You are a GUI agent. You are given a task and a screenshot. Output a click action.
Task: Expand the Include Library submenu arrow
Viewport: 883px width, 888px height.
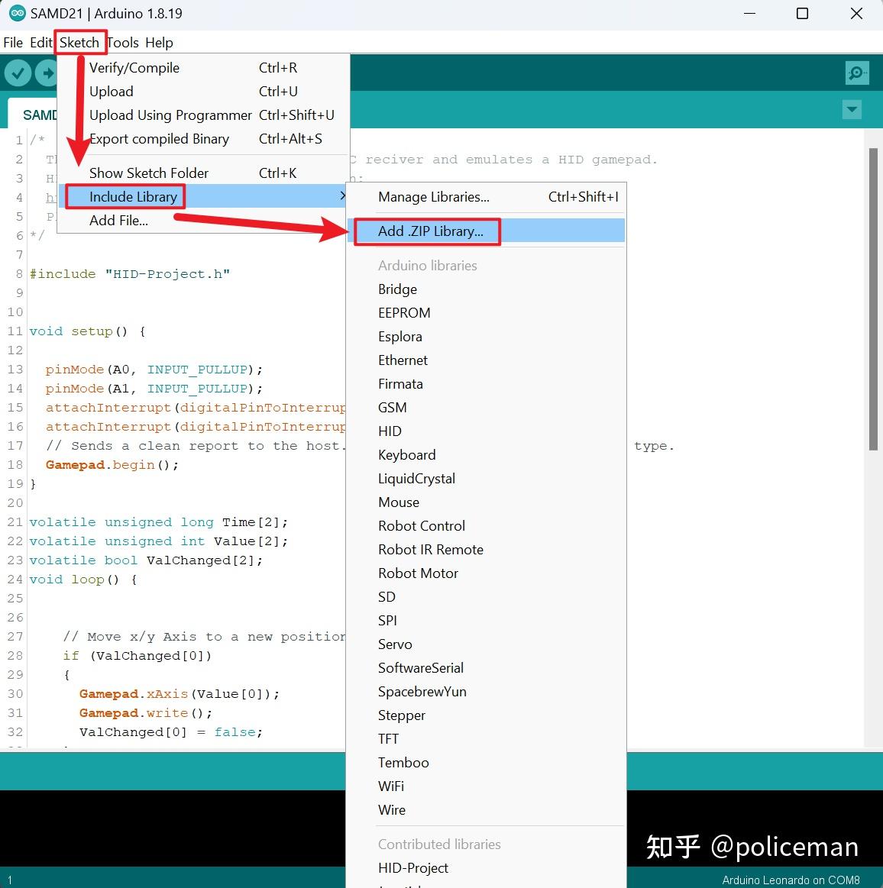tap(342, 196)
